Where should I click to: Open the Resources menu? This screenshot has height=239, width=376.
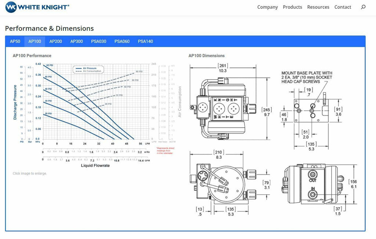318,7
